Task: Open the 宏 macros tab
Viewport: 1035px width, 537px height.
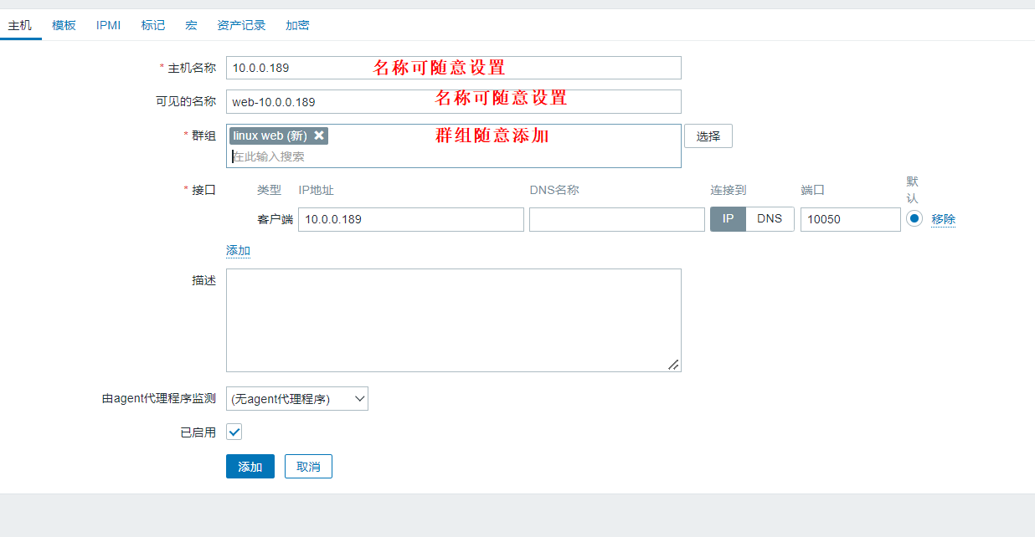Action: pyautogui.click(x=191, y=25)
